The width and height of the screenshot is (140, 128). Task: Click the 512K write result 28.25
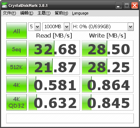click(x=108, y=66)
